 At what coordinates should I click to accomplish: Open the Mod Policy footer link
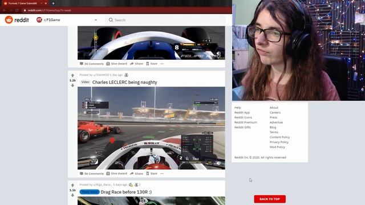[277, 147]
